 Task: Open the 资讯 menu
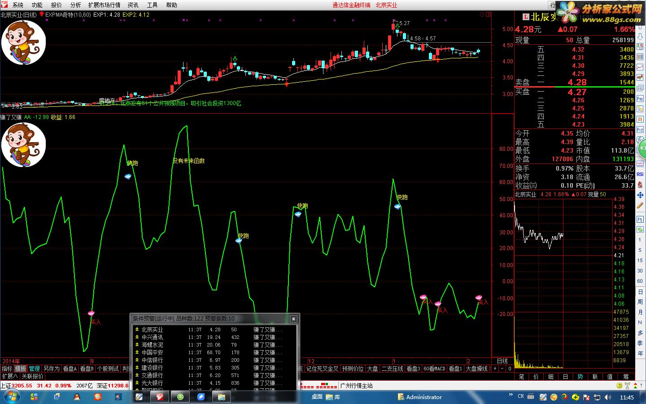[133, 5]
